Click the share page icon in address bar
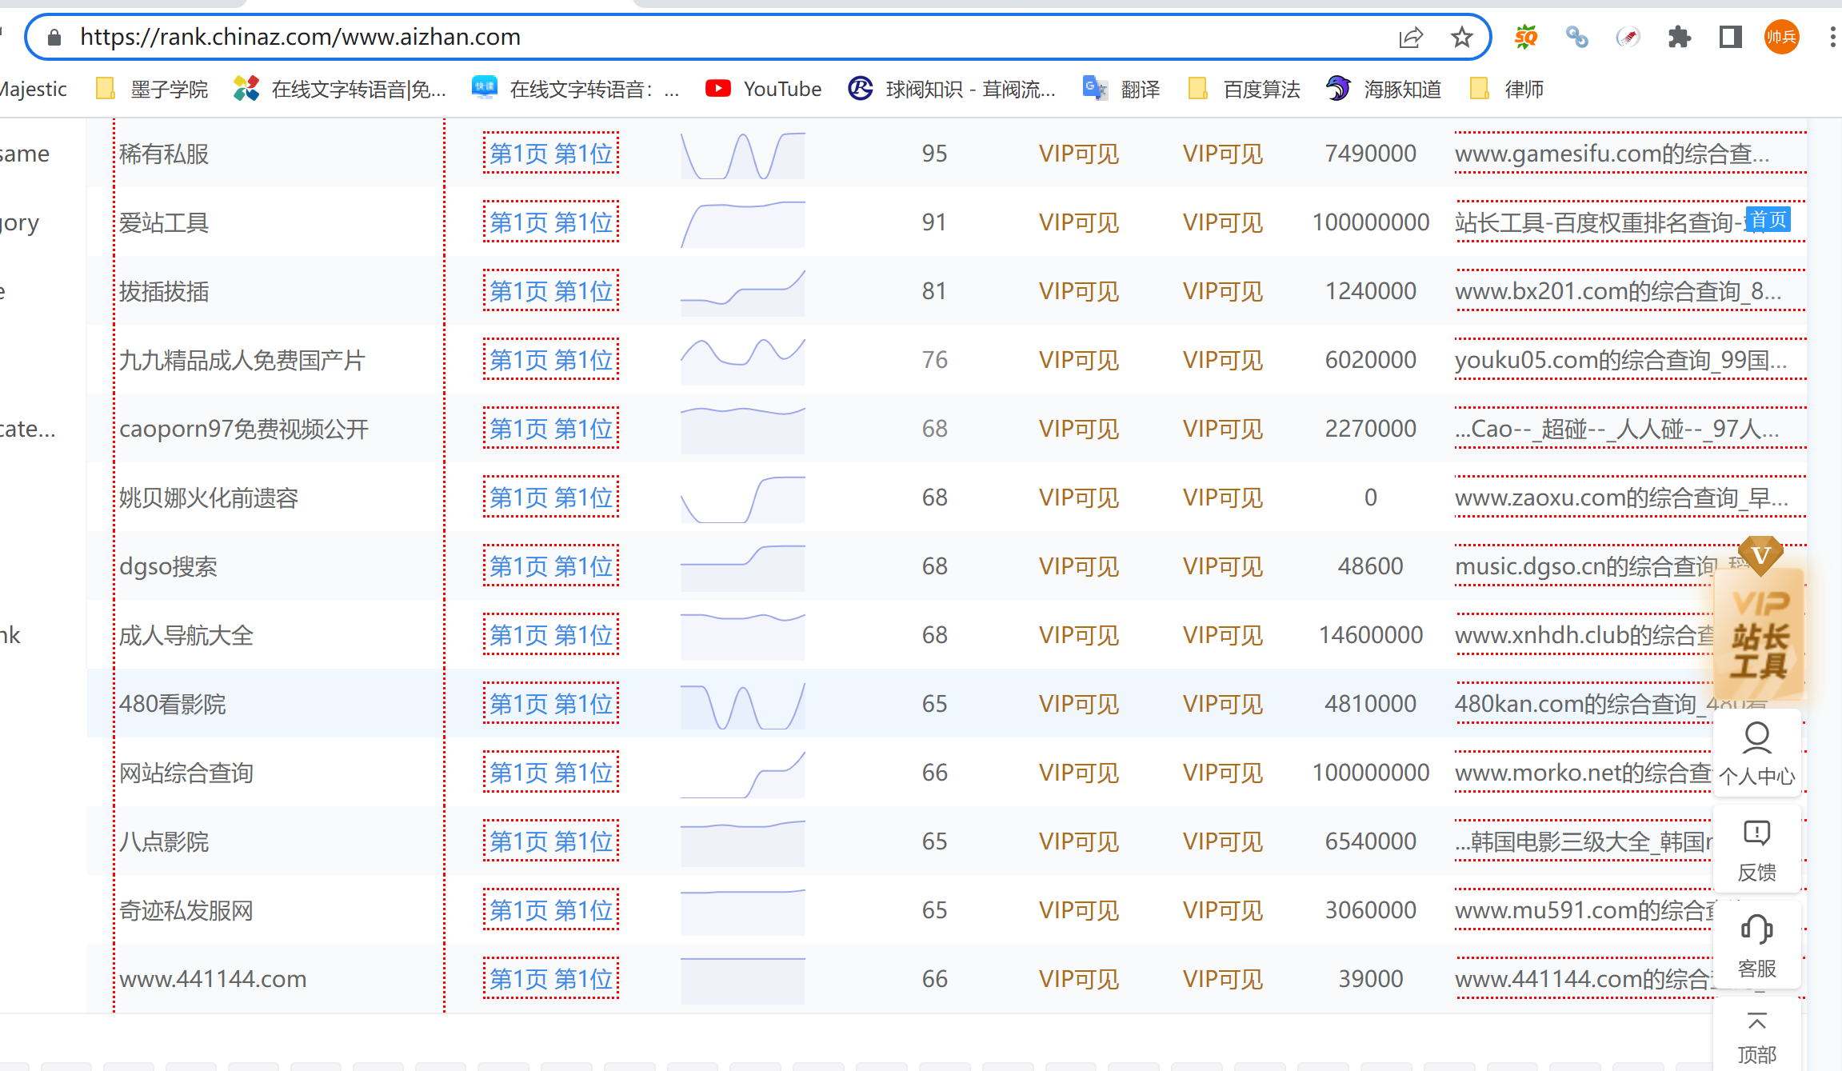 coord(1410,37)
